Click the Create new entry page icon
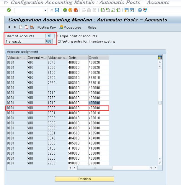 21,27
